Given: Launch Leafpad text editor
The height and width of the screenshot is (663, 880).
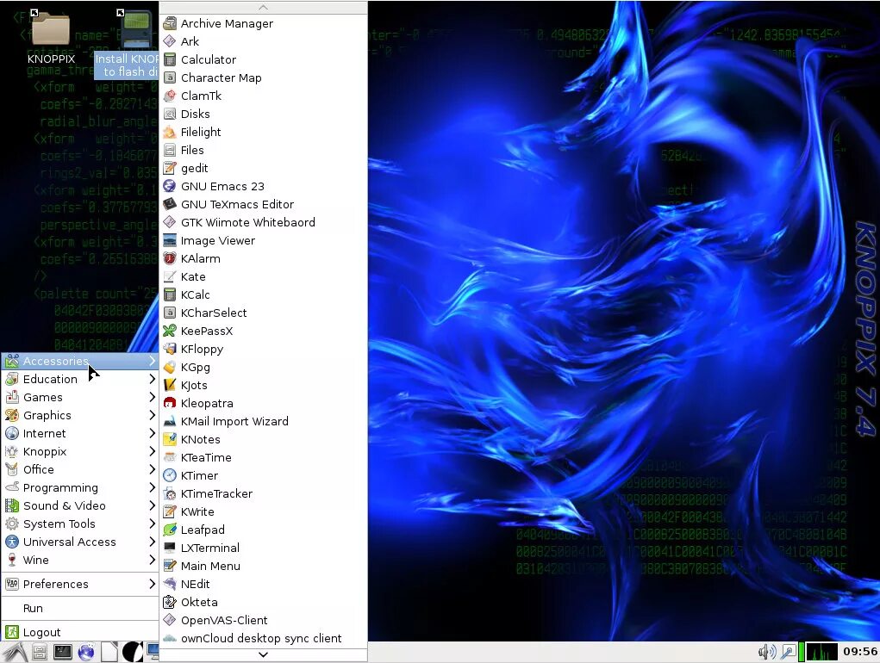Looking at the screenshot, I should click(x=263, y=530).
